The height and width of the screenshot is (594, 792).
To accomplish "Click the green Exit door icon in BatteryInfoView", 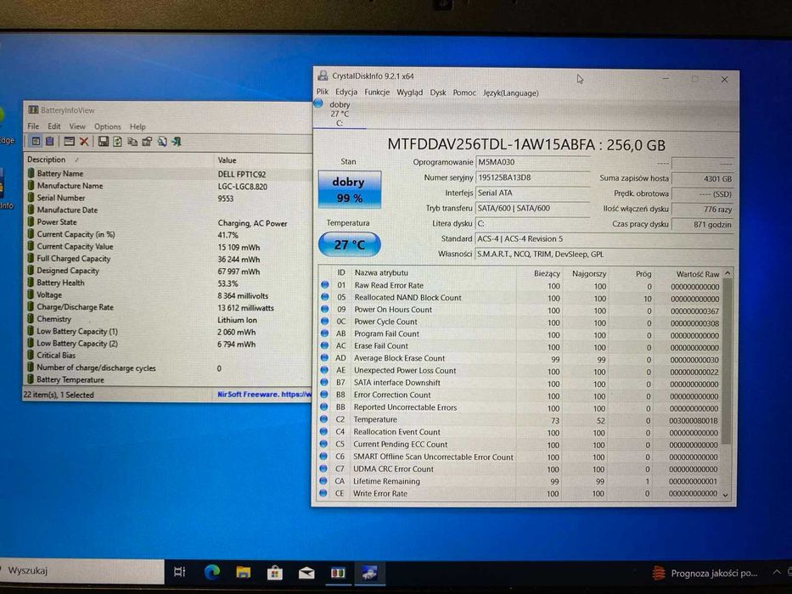I will pos(177,142).
